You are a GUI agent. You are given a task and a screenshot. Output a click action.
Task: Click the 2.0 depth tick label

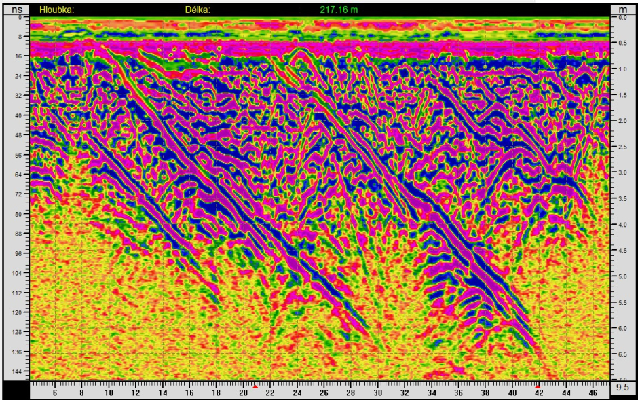point(622,121)
